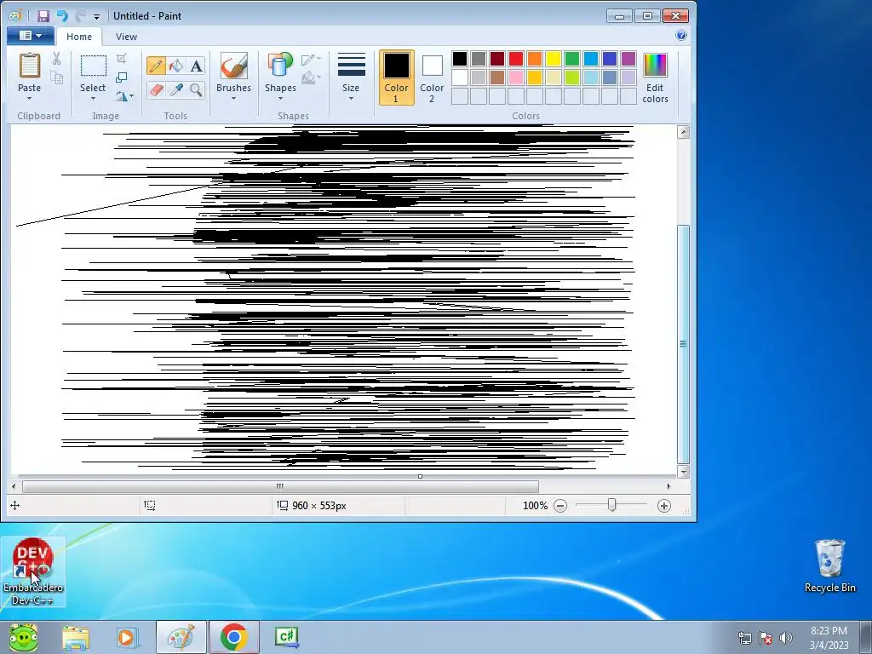Pick the yellow color swatch
Viewport: 872px width, 654px height.
(x=554, y=59)
